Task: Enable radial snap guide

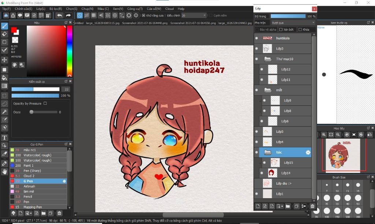Action: tap(108, 15)
